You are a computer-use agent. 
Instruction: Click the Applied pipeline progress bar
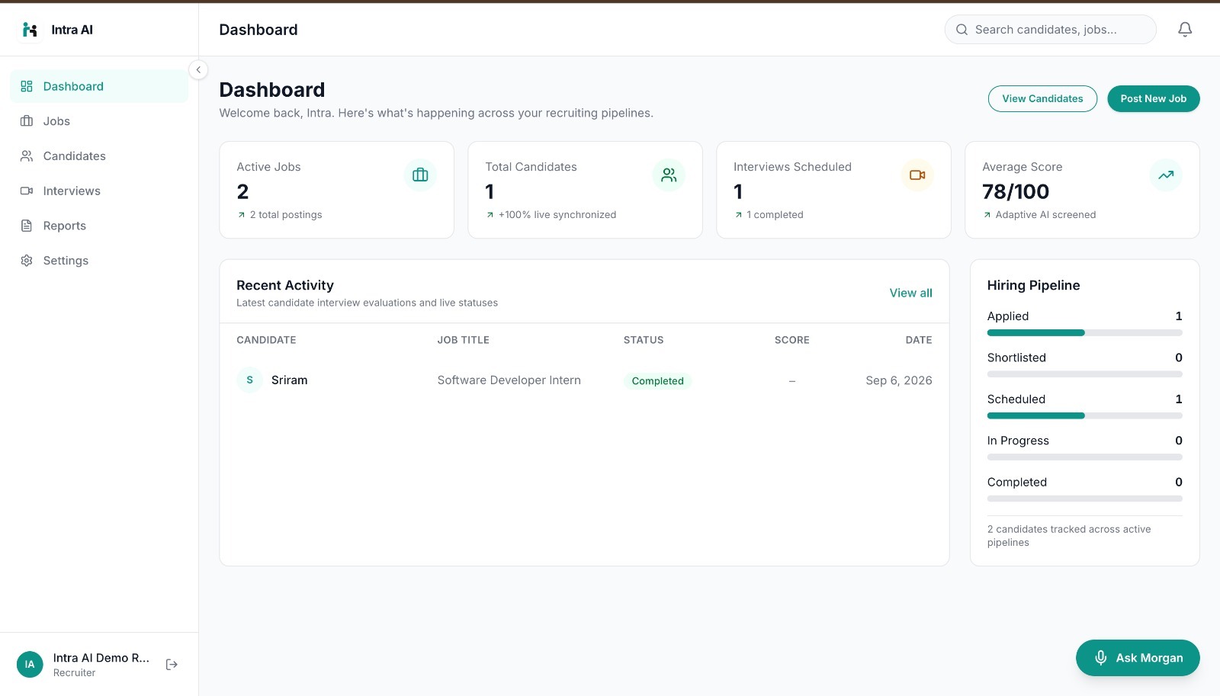click(x=1084, y=333)
